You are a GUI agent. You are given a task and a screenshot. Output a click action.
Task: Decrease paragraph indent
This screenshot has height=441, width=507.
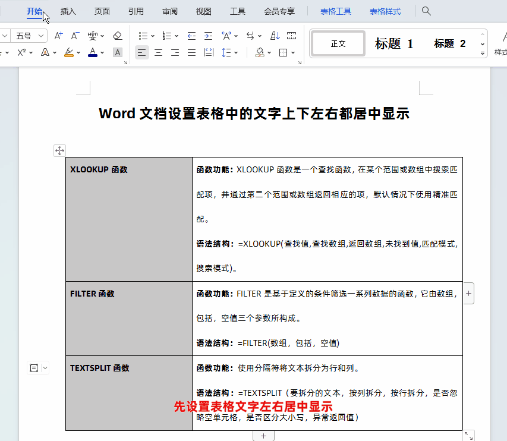tap(191, 36)
